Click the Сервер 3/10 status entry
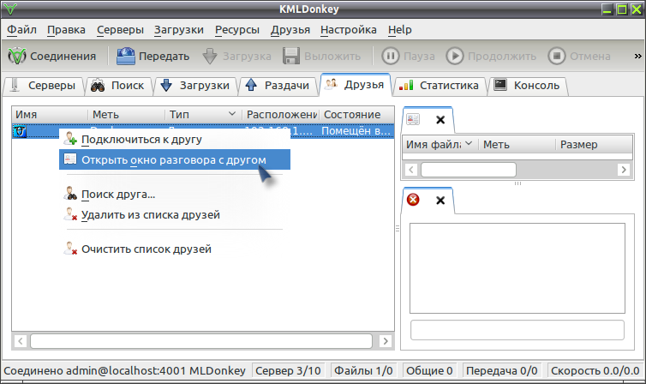 288,371
